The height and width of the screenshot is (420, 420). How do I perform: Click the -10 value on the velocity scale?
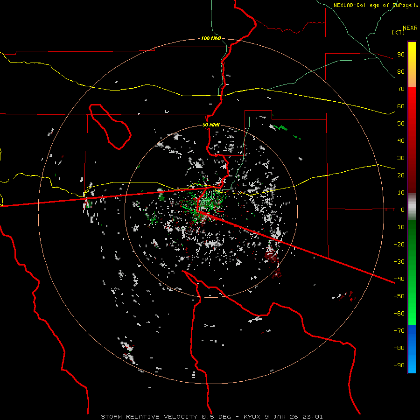coord(399,227)
